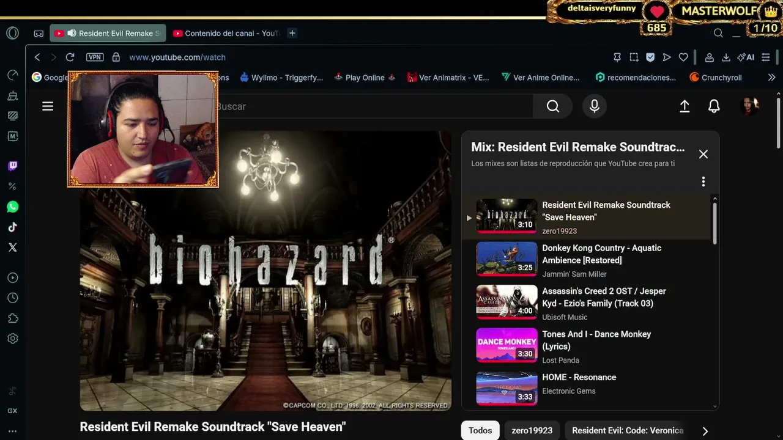Open the ad blocker shield icon
The height and width of the screenshot is (440, 783).
click(x=650, y=57)
